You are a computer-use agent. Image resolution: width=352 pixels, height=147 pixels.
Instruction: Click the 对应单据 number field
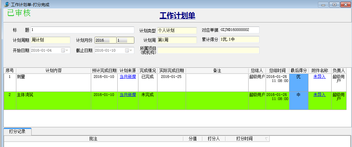click(239, 30)
